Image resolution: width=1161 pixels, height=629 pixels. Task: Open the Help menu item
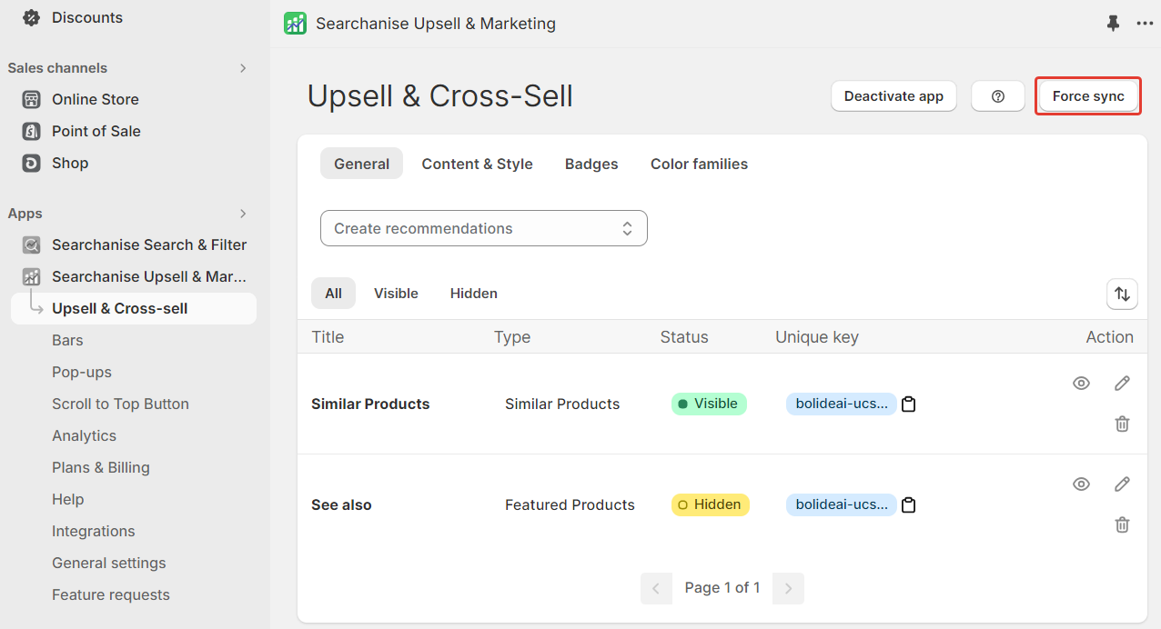pos(67,499)
